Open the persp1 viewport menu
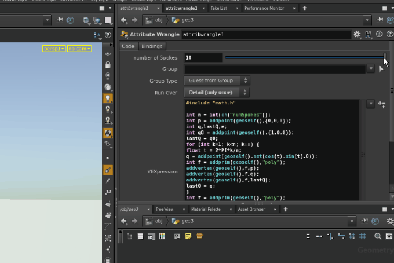394x263 pixels. point(53,49)
